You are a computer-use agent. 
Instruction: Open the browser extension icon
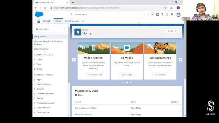pyautogui.click(x=171, y=8)
